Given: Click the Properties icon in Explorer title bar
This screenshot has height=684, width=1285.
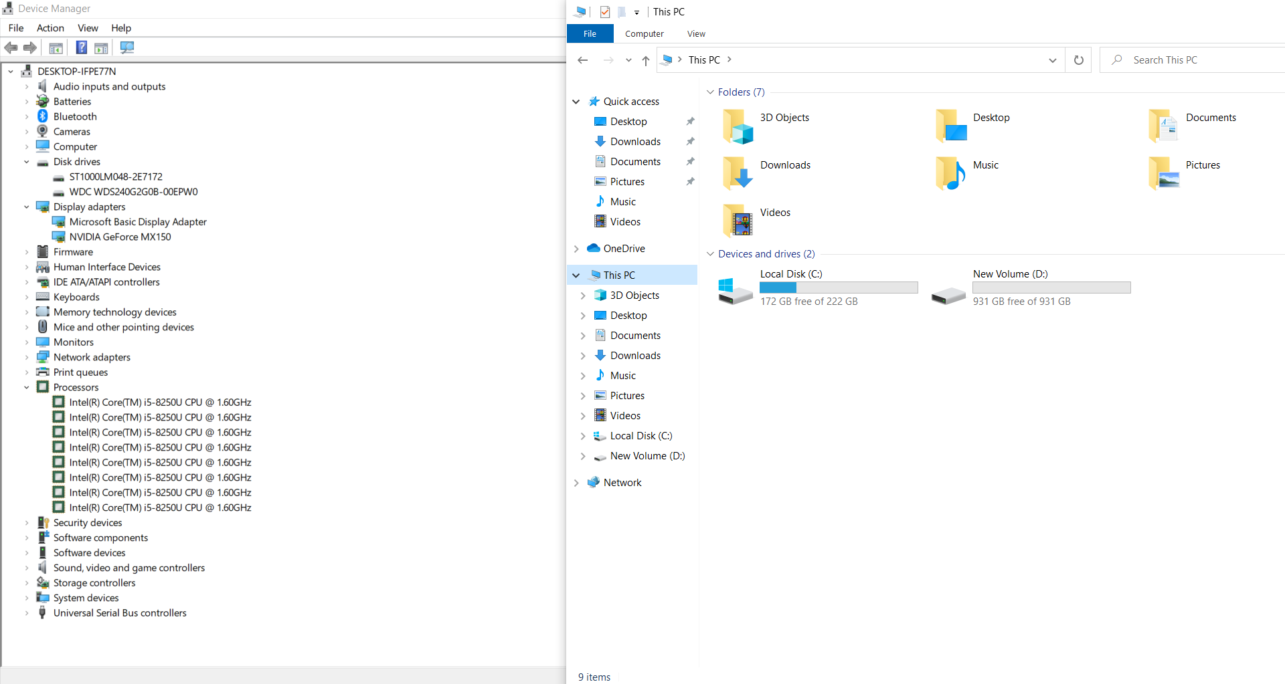Looking at the screenshot, I should (x=605, y=12).
